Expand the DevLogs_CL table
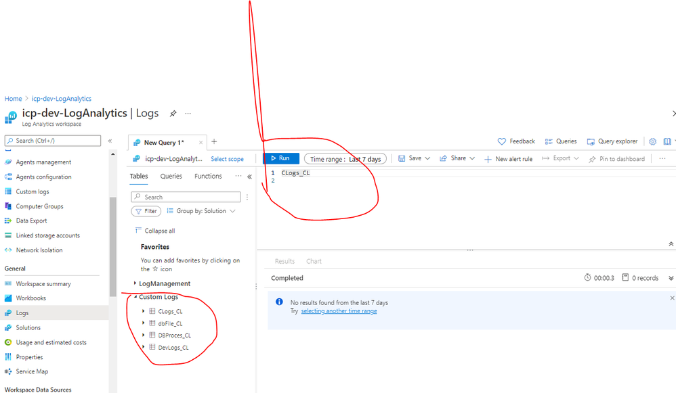Viewport: 676px width, 393px height. 143,347
